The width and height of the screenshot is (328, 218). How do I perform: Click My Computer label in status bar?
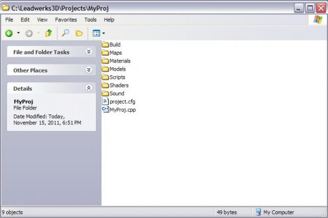(279, 212)
